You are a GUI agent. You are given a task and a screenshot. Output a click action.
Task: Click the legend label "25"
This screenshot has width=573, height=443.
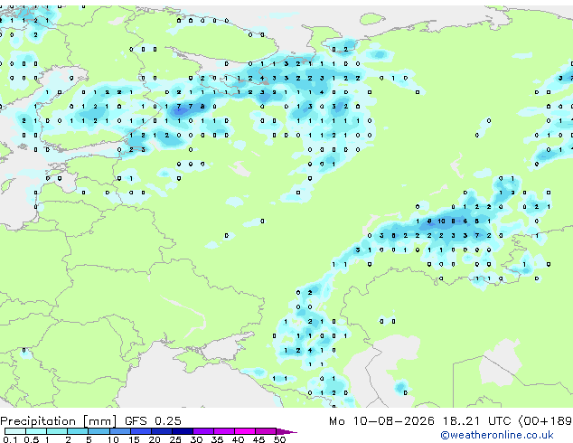coord(175,439)
